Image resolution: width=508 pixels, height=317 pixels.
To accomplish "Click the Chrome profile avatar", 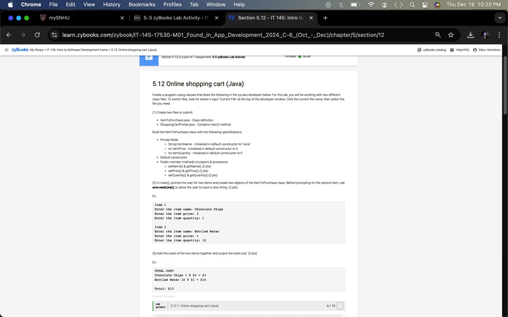I will pyautogui.click(x=484, y=36).
